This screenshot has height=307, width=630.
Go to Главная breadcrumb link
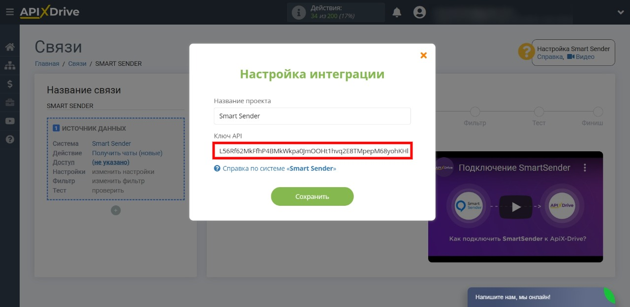click(x=47, y=63)
